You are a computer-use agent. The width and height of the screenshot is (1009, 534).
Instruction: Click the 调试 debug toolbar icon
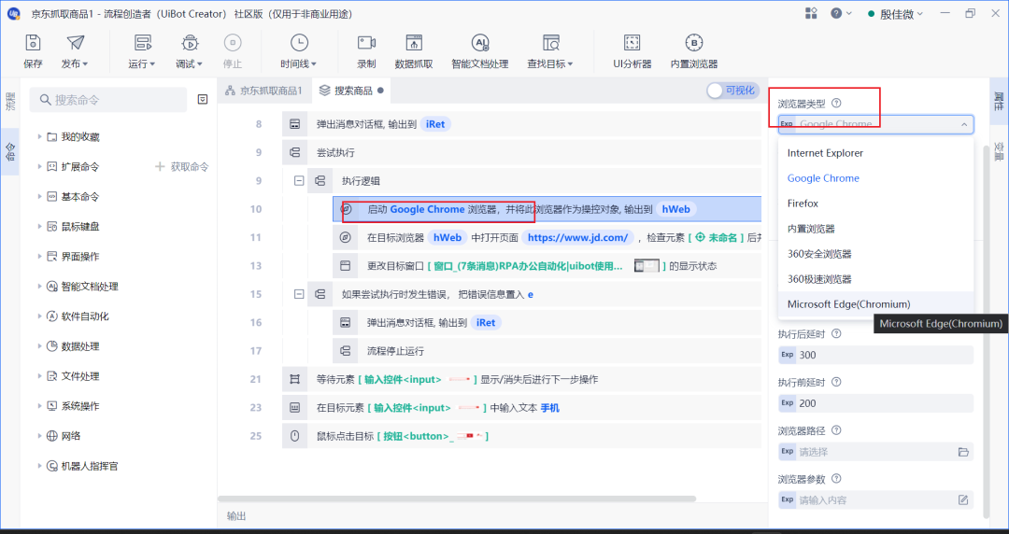(x=189, y=43)
